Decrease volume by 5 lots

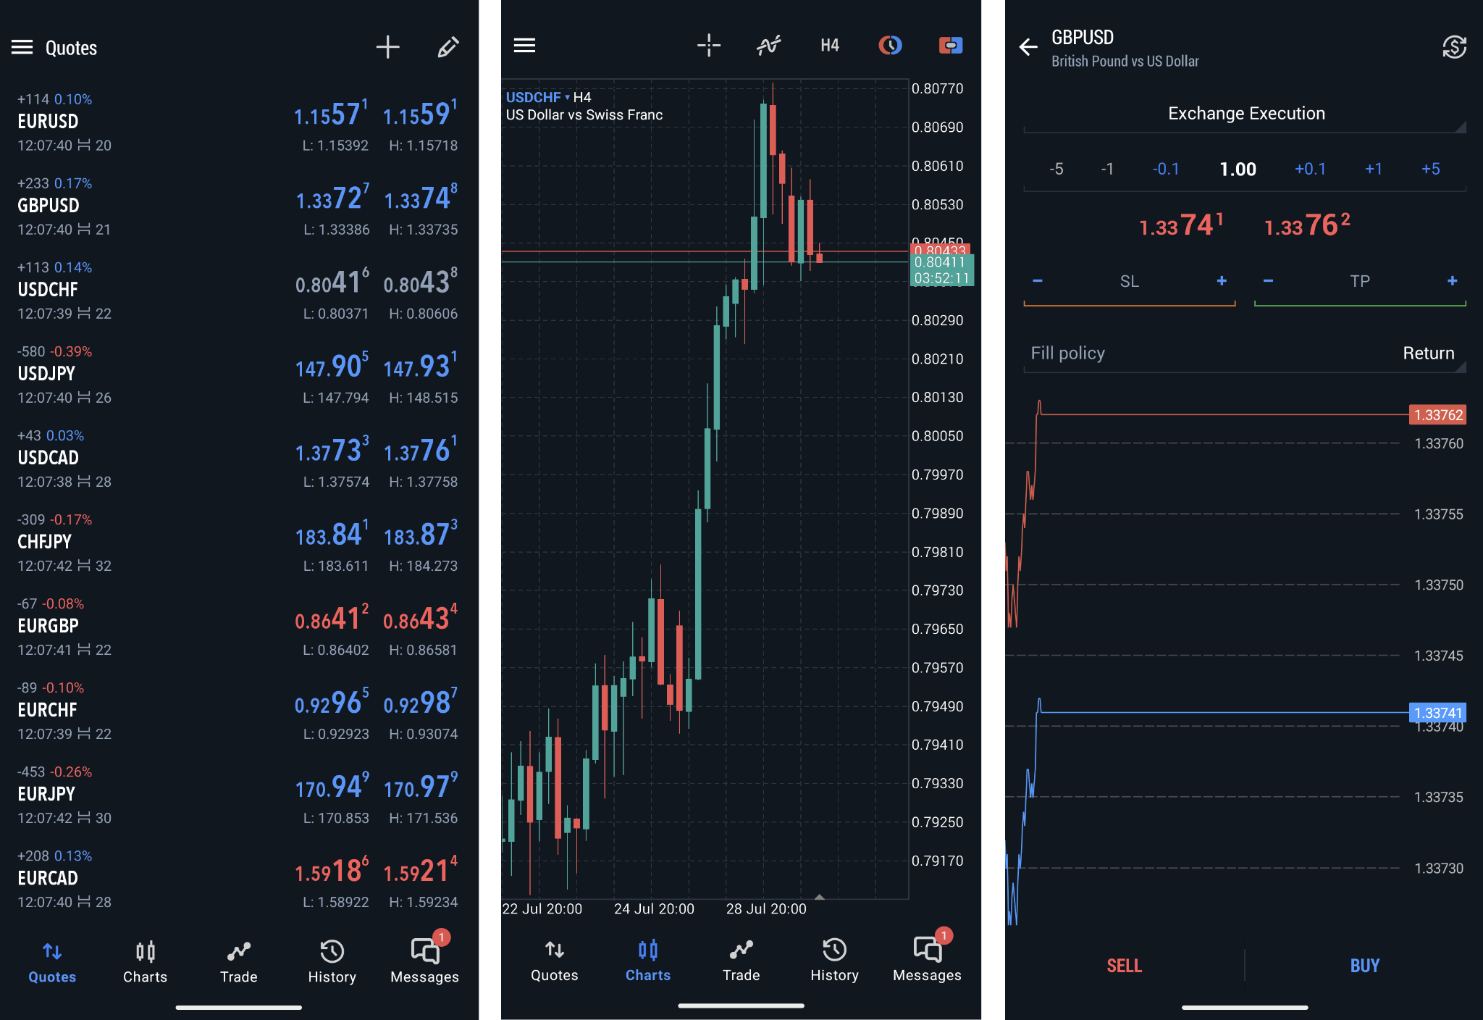[x=1056, y=170]
